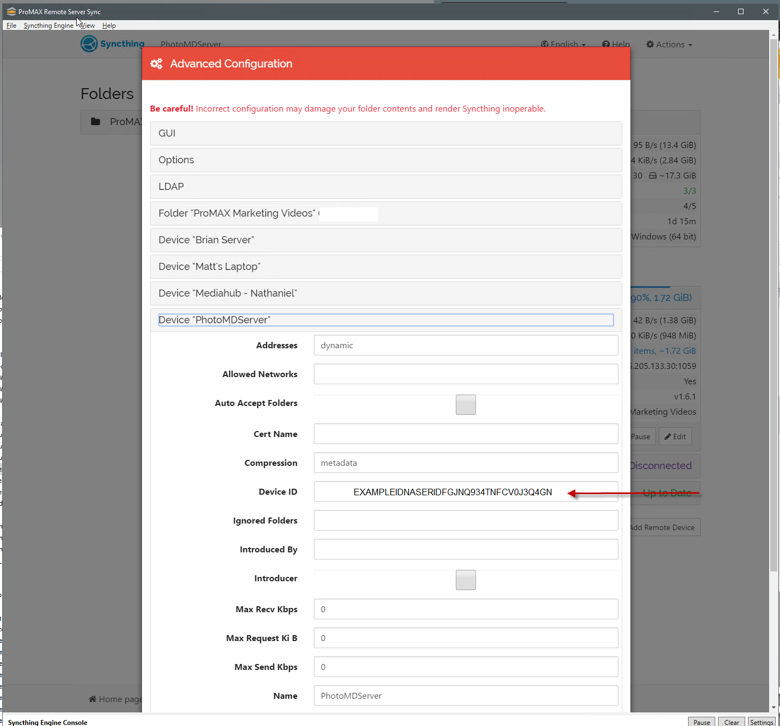
Task: Open the Actions dropdown menu
Action: tap(669, 44)
